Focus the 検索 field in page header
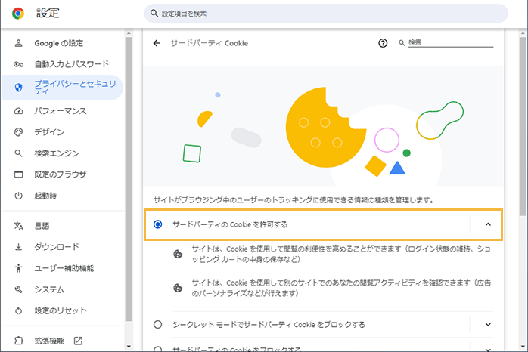 coord(451,43)
